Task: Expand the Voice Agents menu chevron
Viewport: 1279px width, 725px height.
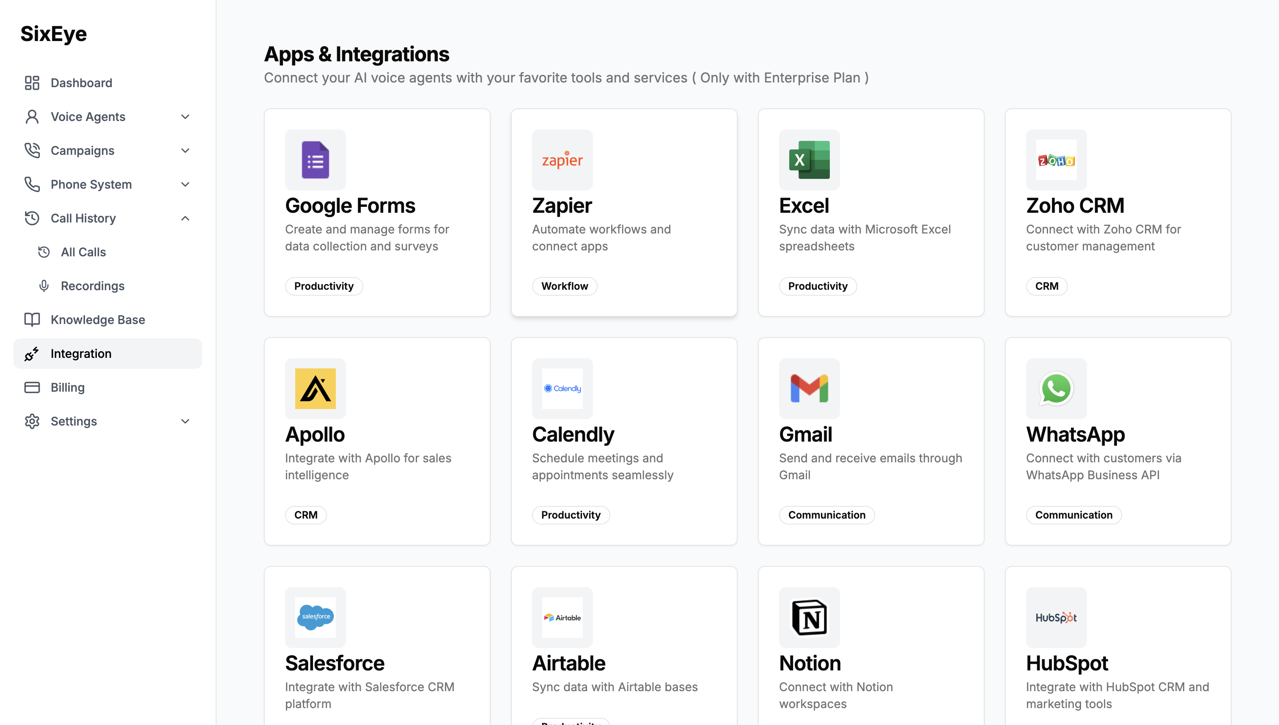Action: (185, 116)
